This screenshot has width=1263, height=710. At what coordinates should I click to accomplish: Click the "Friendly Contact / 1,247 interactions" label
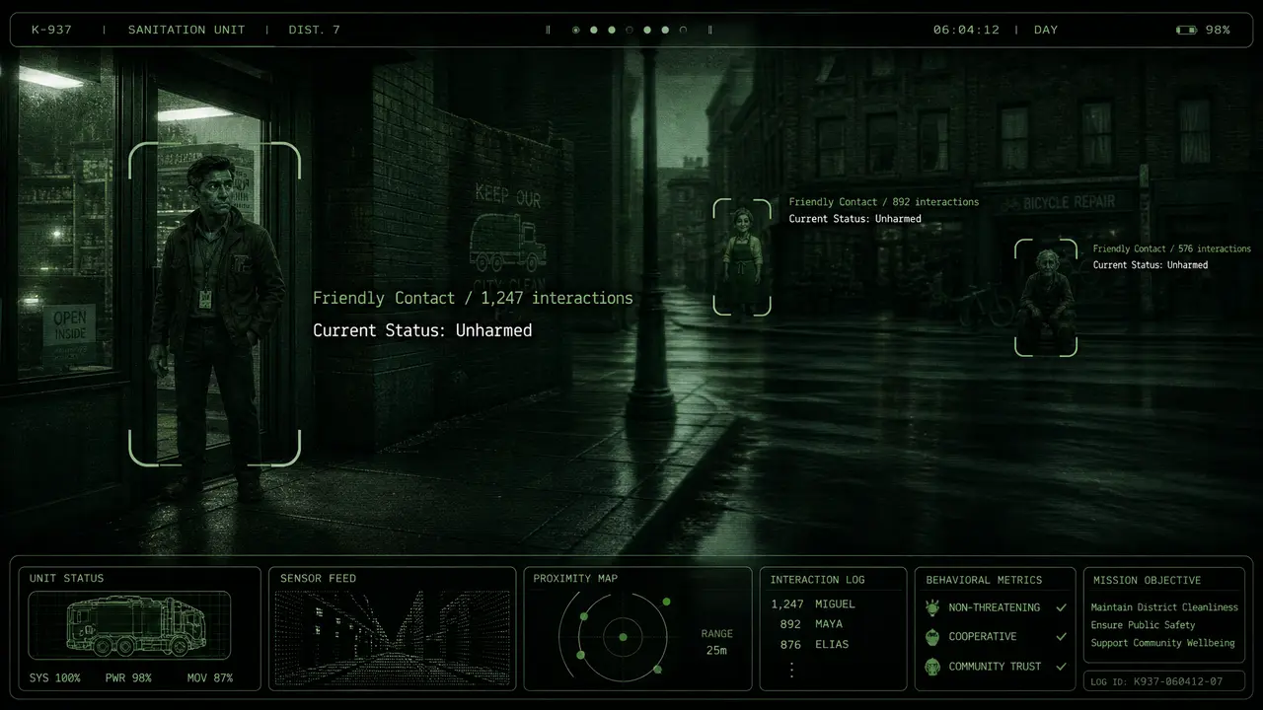click(473, 298)
